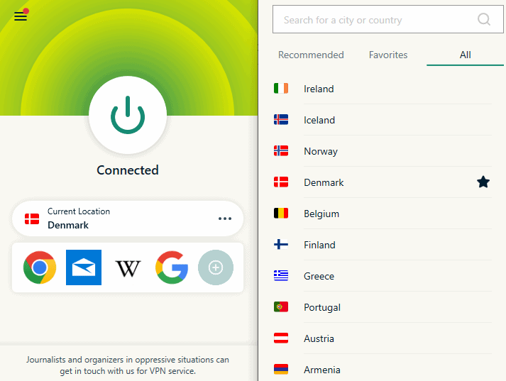Image resolution: width=506 pixels, height=381 pixels.
Task: Choose Austria from the list
Action: [x=383, y=338]
